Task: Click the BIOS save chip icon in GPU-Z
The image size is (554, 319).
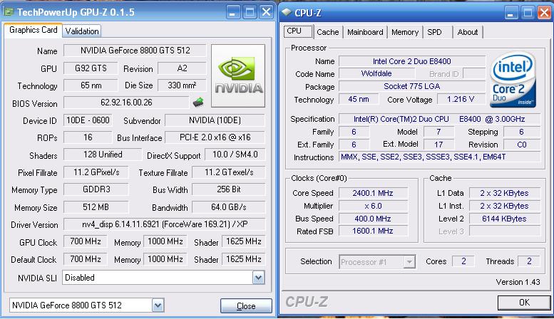Action: point(198,103)
